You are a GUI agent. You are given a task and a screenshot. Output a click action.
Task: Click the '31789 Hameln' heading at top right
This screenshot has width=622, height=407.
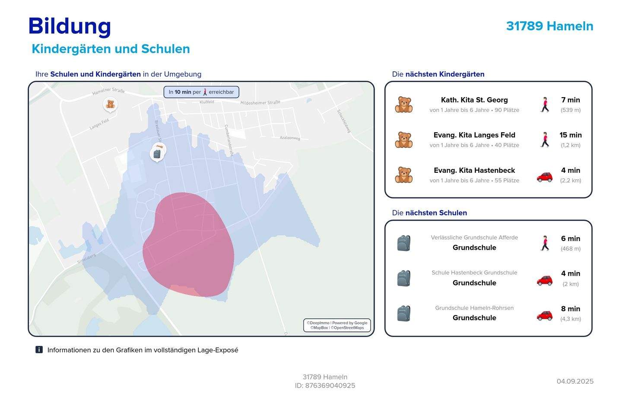(x=549, y=26)
